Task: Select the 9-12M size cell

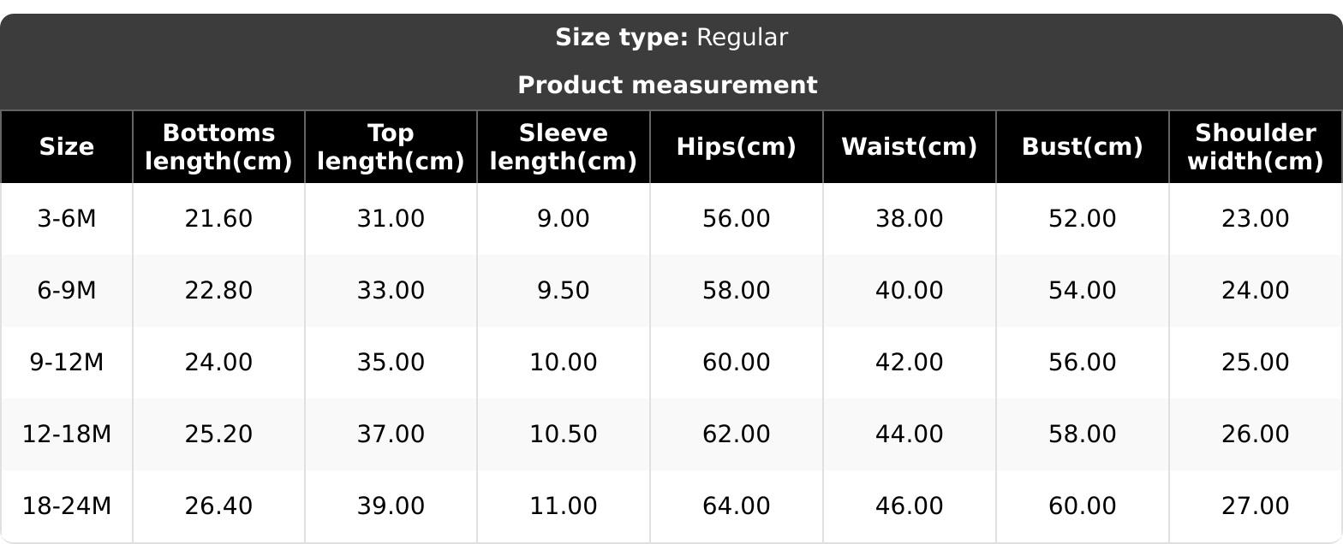Action: 67,363
